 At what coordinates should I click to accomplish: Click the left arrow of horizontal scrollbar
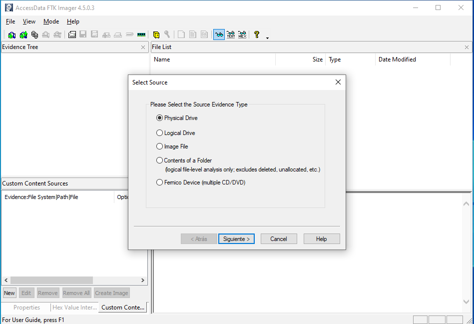[x=6, y=280]
